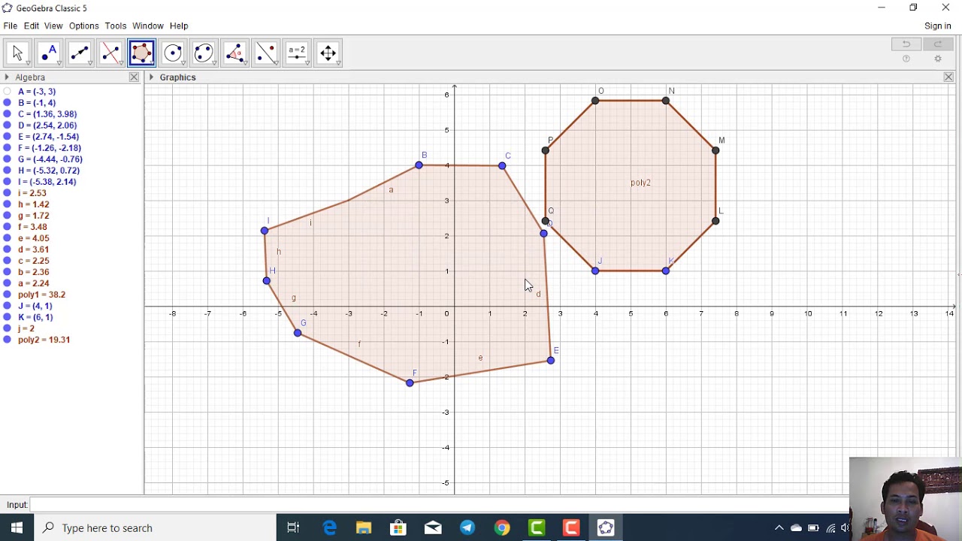
Task: Open the Angle tool's dropdown triangle
Action: coord(245,63)
